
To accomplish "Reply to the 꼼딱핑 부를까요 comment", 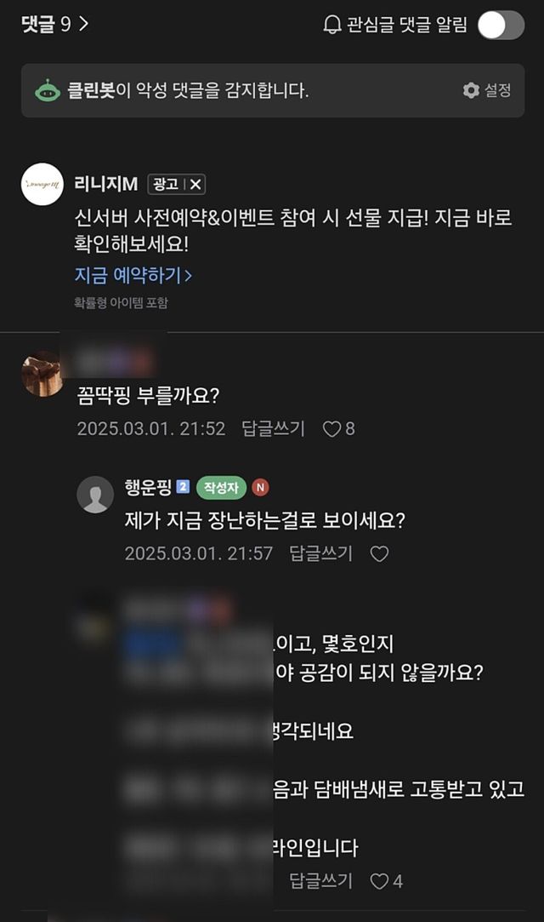I will coord(273,429).
